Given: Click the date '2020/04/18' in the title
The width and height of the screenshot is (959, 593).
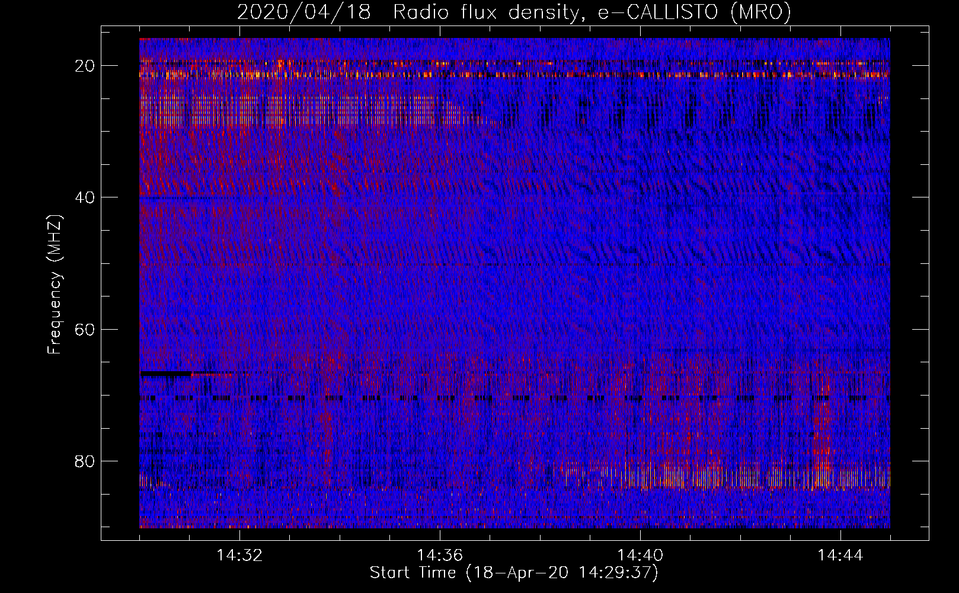Looking at the screenshot, I should tap(304, 12).
